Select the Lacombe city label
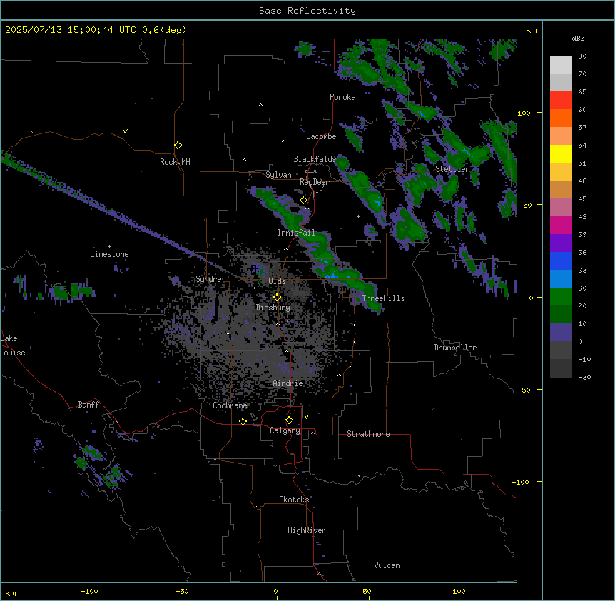 321,136
